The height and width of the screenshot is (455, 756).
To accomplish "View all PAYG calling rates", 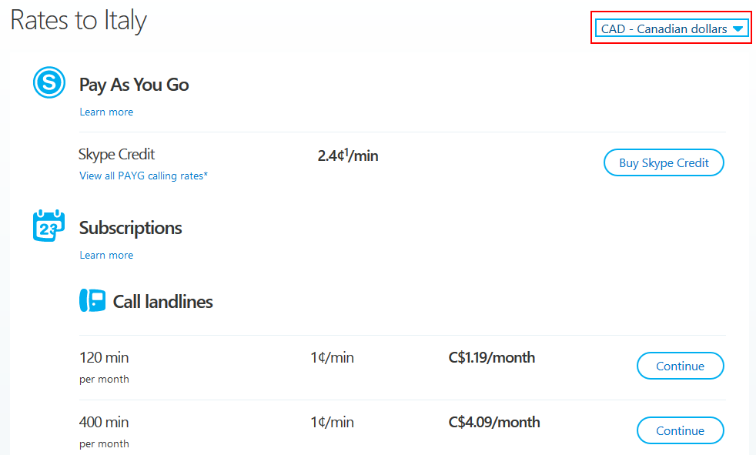I will pos(143,176).
